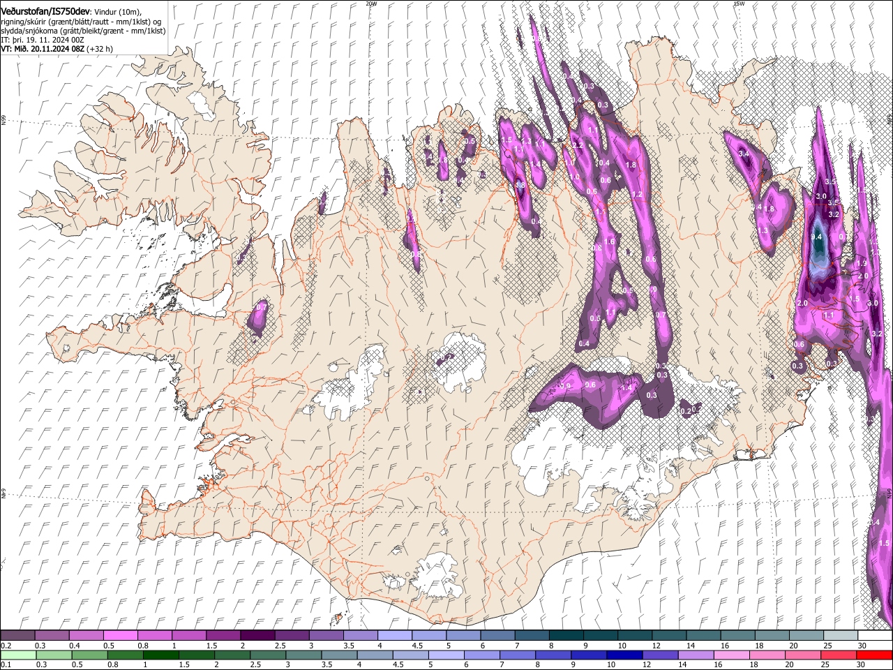Select the darkest purple snow-scale swatch at 2

point(257,636)
